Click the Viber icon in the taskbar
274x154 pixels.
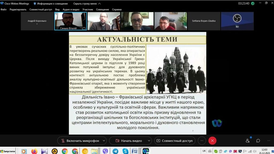[x=105, y=151]
